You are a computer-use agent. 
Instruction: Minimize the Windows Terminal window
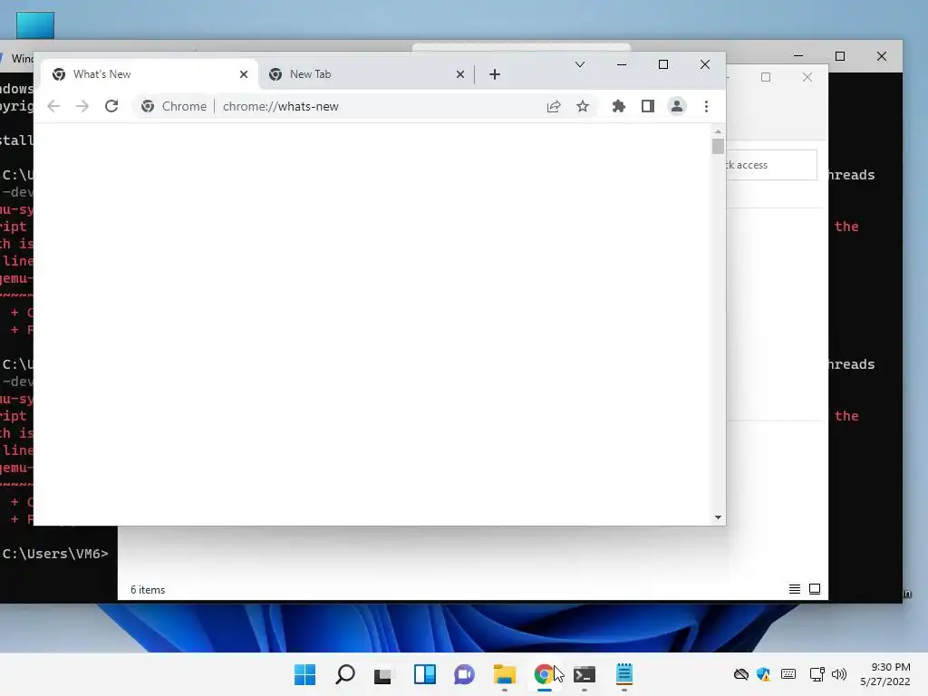pyautogui.click(x=798, y=56)
